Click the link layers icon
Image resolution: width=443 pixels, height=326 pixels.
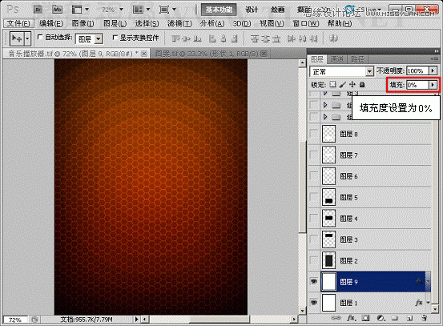click(336, 318)
